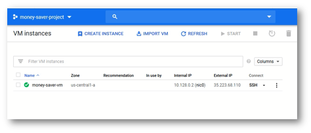
Task: Click CREATE INSTANCE button
Action: pos(100,34)
